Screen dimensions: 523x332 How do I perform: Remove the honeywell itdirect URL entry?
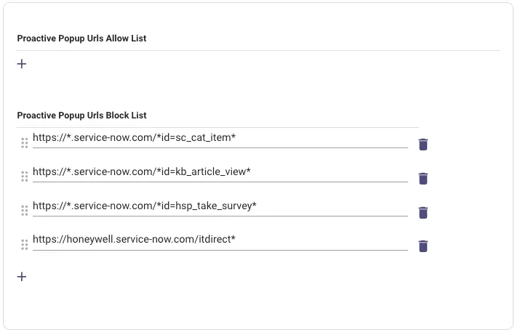click(x=423, y=246)
